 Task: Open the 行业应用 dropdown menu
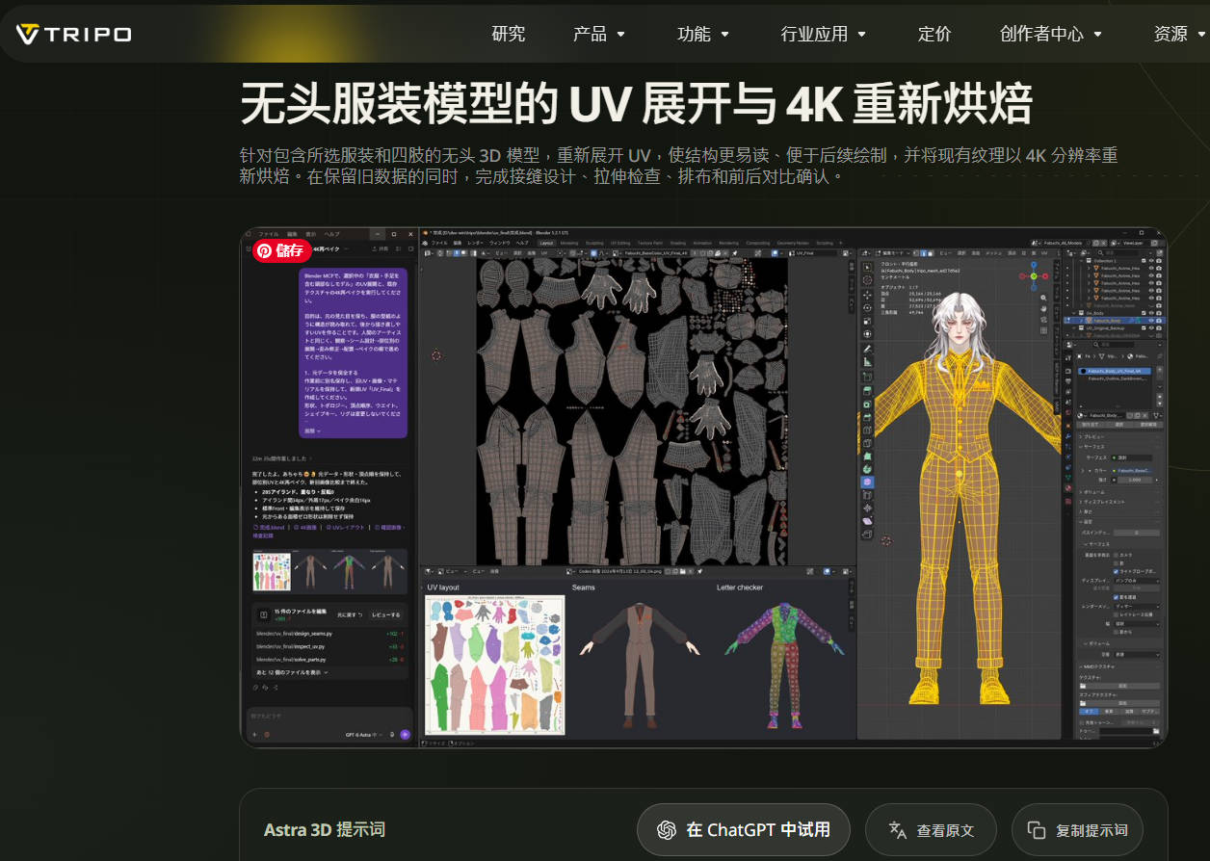pos(824,34)
